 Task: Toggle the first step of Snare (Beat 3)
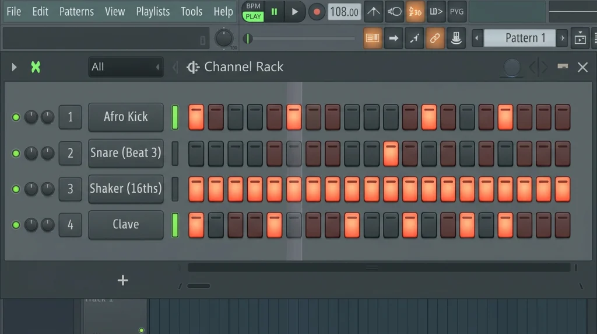(x=196, y=153)
